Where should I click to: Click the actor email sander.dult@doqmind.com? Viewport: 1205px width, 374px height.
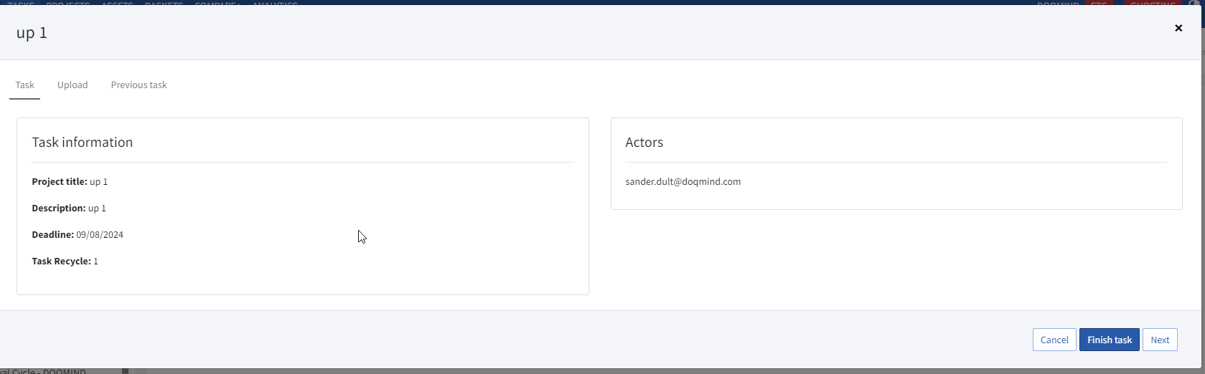[x=683, y=181]
